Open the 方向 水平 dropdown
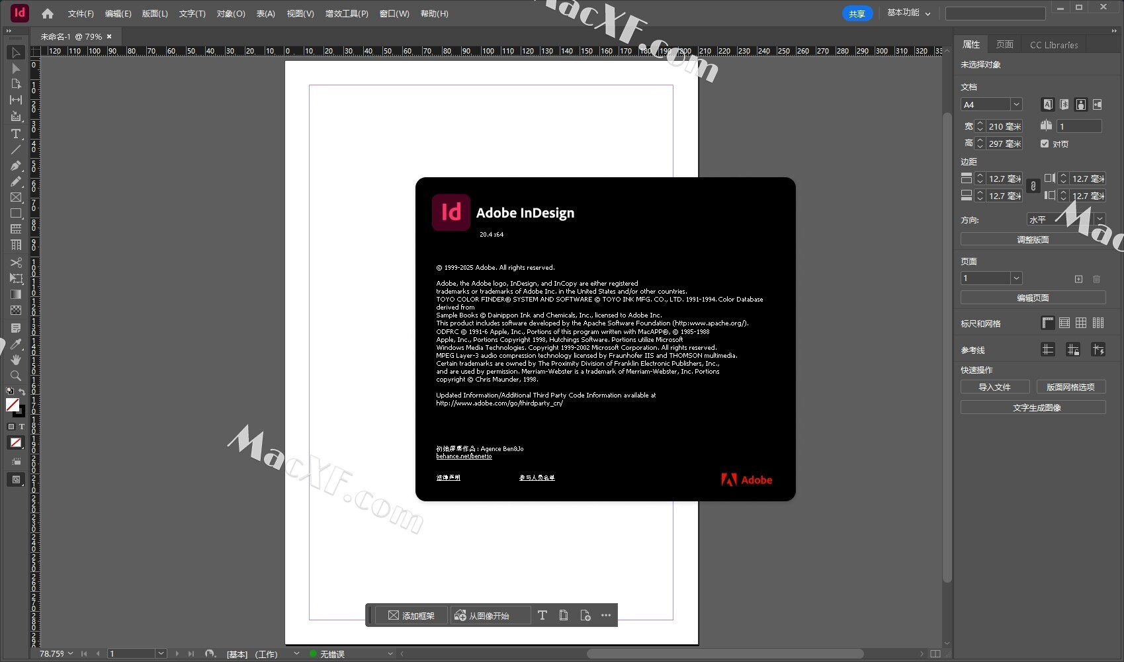Image resolution: width=1124 pixels, height=662 pixels. point(1100,219)
